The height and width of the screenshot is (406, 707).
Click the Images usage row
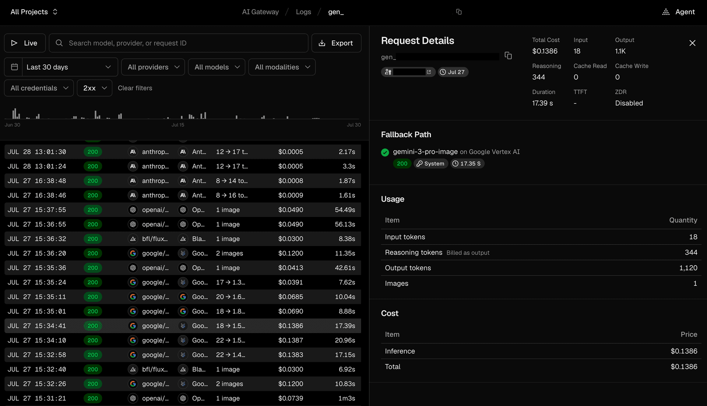[x=541, y=284]
